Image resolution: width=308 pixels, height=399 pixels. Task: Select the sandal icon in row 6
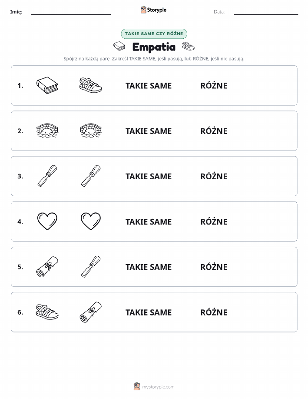click(x=47, y=312)
